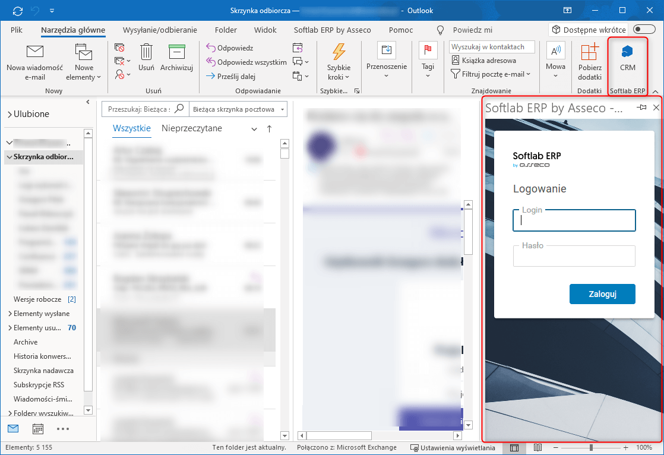Switch to the Folder ribbon tab
Screen dimensions: 664x455
[226, 30]
